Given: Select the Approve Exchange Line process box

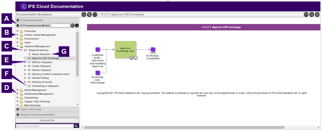Looking at the screenshot, I should pyautogui.click(x=125, y=50).
